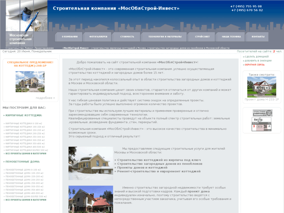
Task: Select "Пенобетонные дома 150-200 м2"
Action: [25, 176]
